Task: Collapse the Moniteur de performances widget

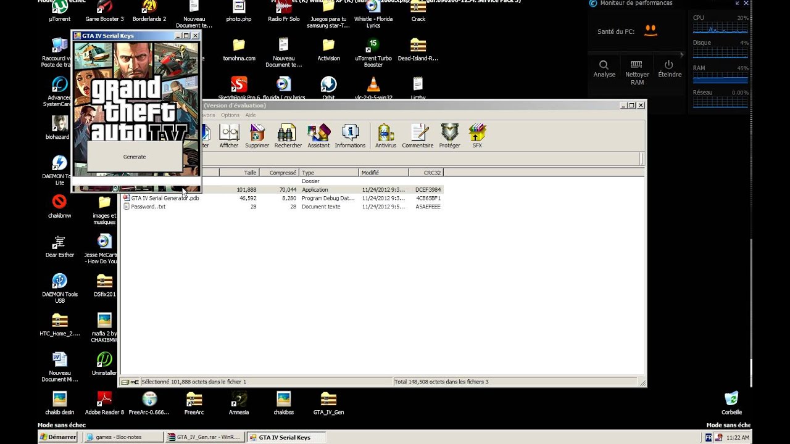Action: tap(738, 3)
